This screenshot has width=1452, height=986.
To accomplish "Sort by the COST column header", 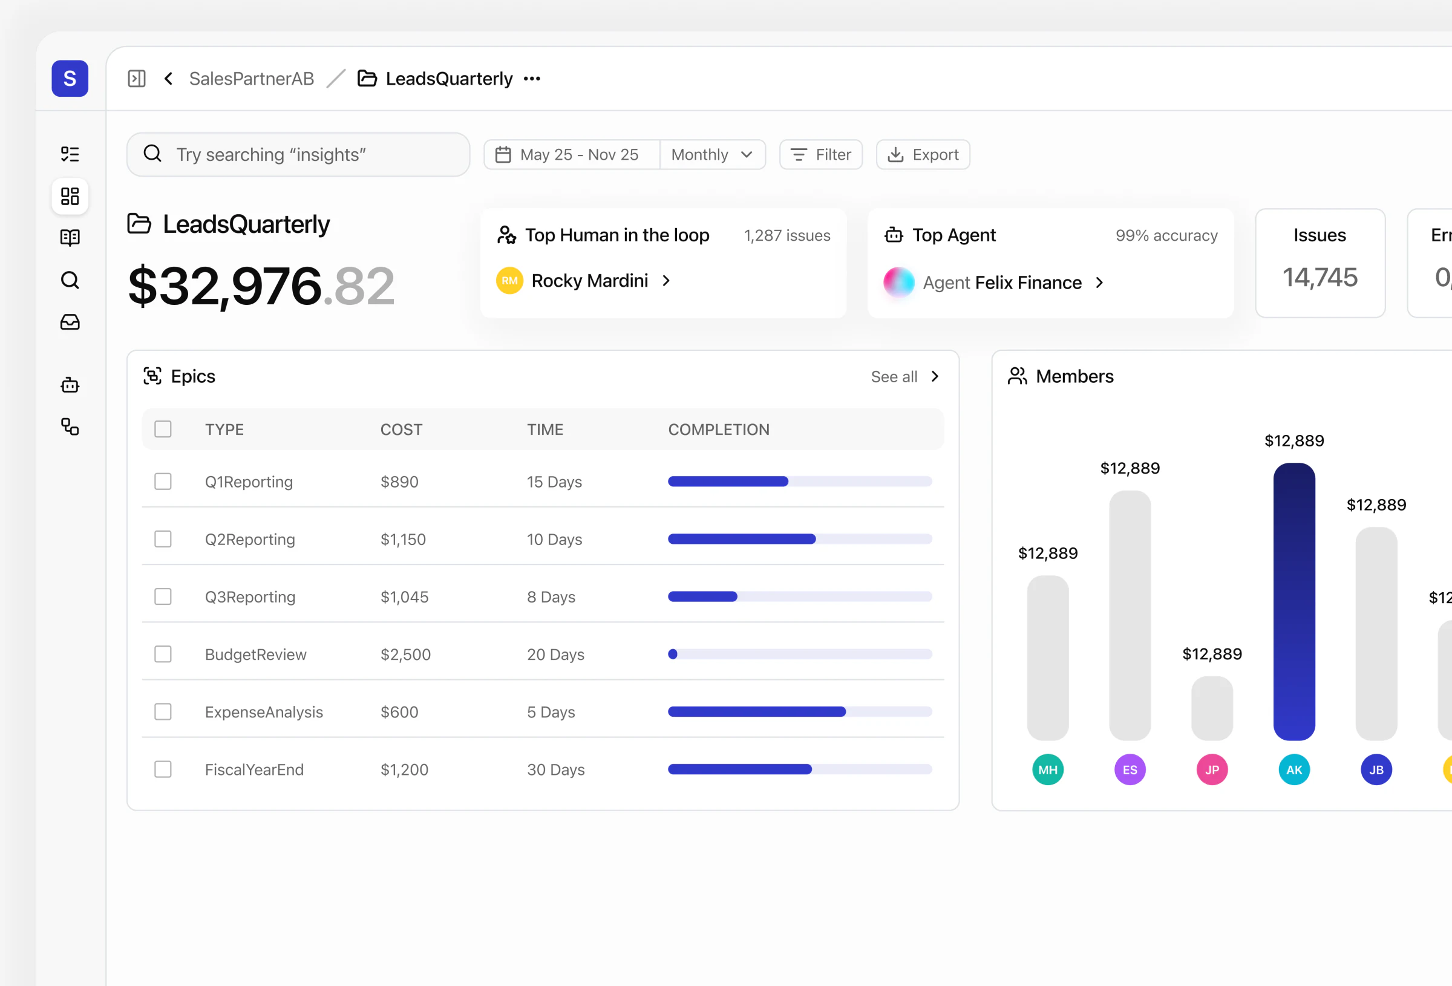I will click(401, 429).
